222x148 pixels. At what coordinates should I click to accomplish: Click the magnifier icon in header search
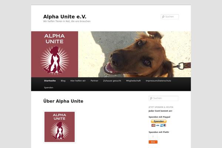(163, 17)
